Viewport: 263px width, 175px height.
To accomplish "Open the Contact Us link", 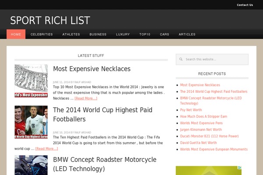I will [x=245, y=5].
